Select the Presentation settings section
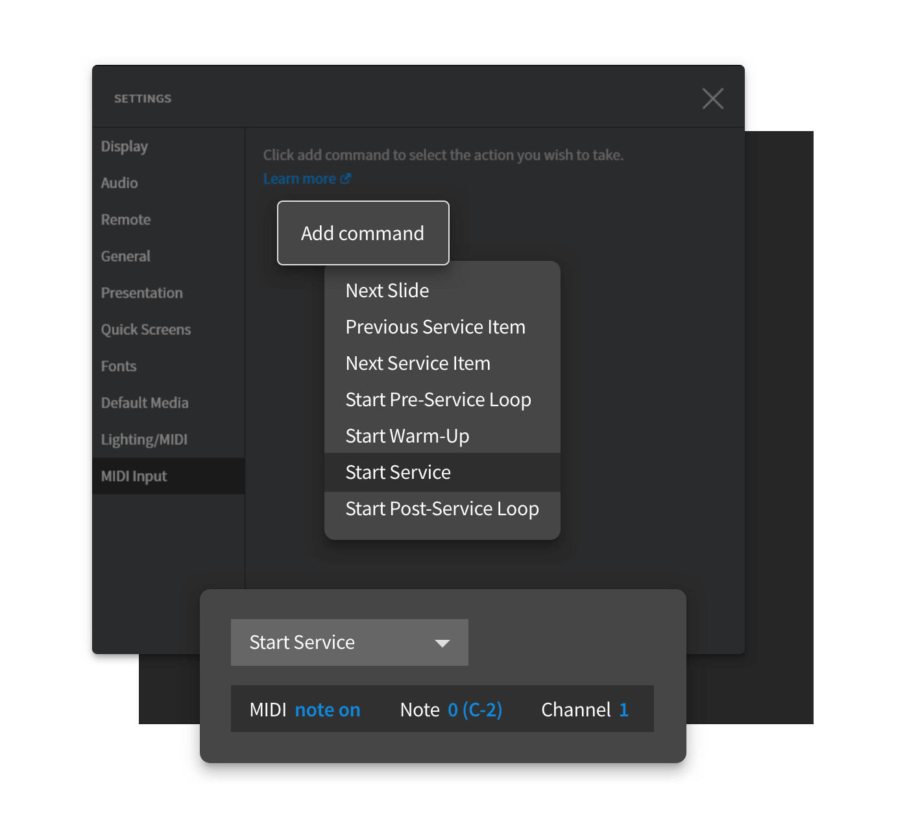907x828 pixels. click(x=169, y=293)
